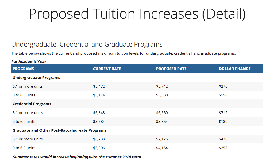Click the Proposed Tuition Increases (Detail) title
Viewport: 274px width, 165px height.
pyautogui.click(x=137, y=14)
